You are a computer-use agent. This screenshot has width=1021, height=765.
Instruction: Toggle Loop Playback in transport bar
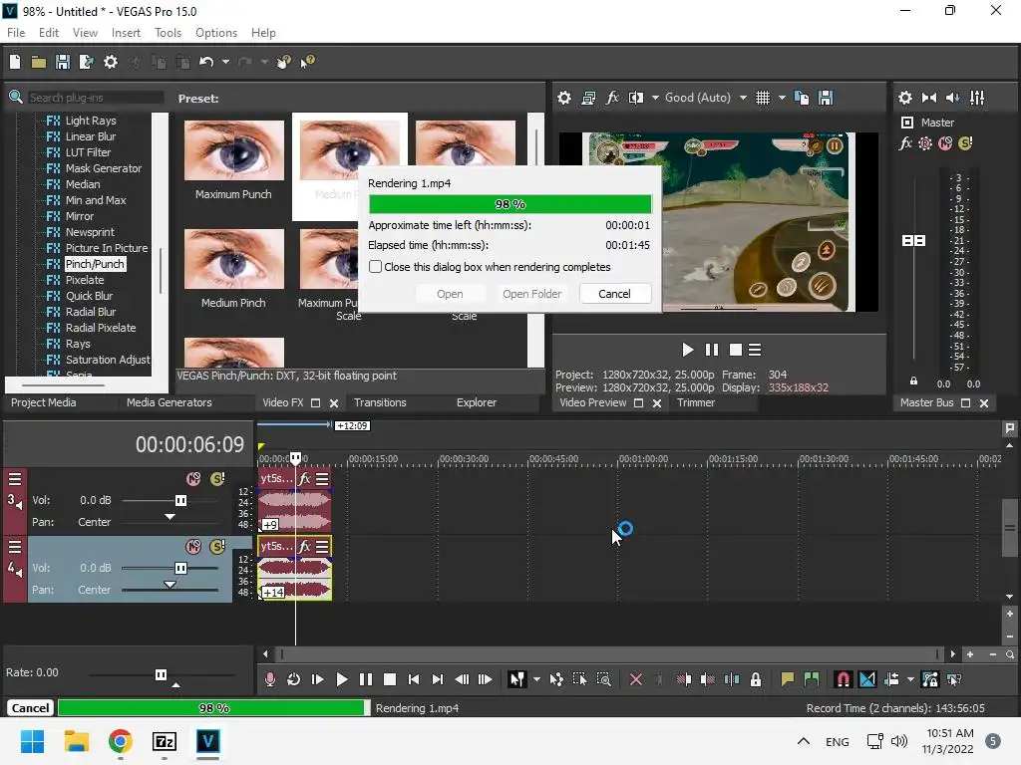(294, 679)
